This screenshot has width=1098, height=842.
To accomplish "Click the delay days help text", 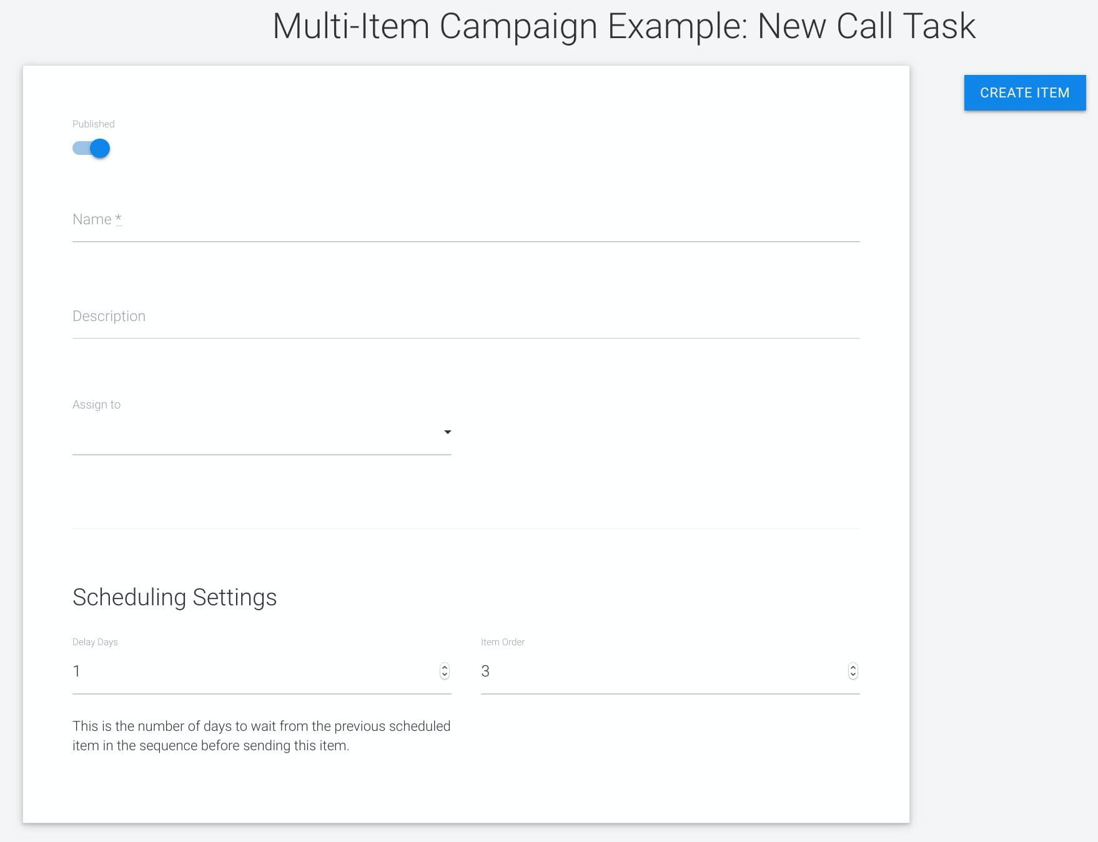I will coord(262,735).
